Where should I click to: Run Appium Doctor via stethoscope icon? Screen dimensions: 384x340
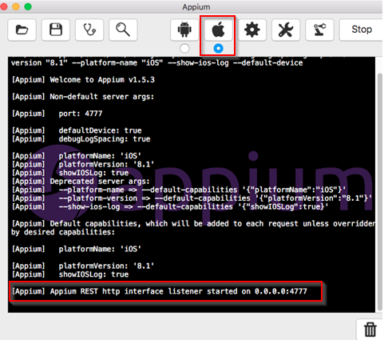[89, 30]
